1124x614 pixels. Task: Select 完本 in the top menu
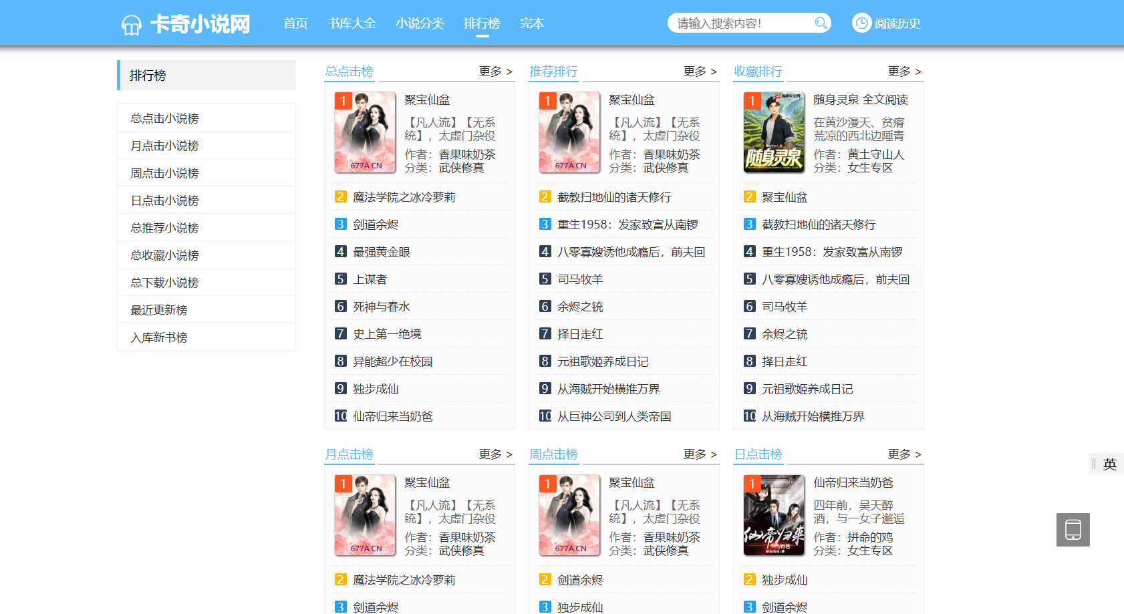(532, 23)
